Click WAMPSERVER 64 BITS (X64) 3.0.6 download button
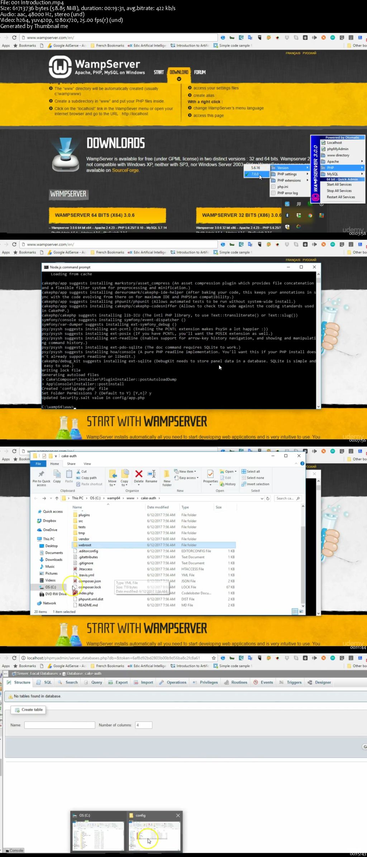The height and width of the screenshot is (857, 367). [107, 215]
